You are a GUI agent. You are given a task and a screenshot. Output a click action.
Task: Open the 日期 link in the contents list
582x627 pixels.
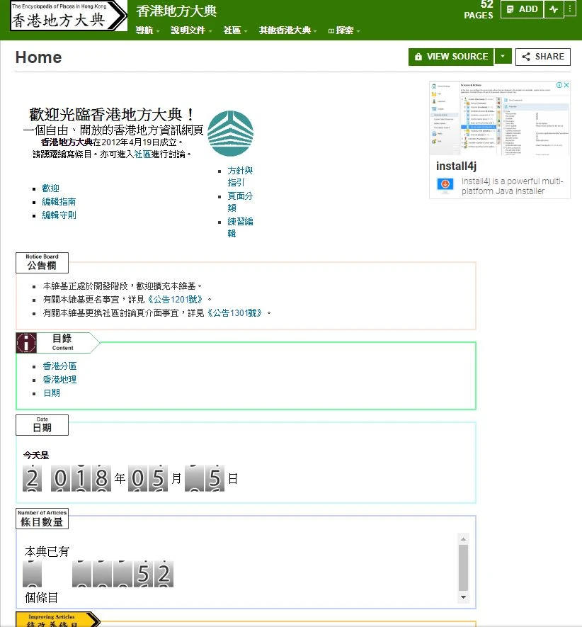52,393
